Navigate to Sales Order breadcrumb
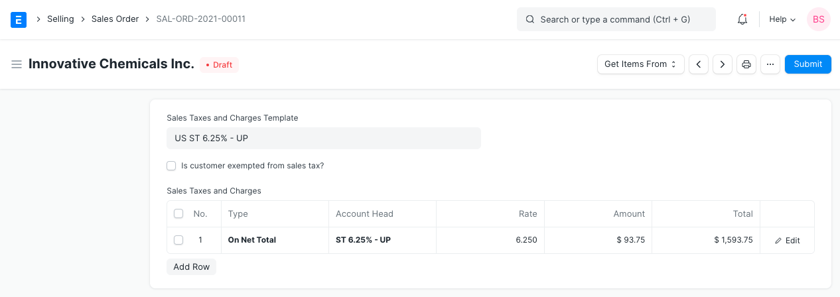Image resolution: width=840 pixels, height=297 pixels. 115,19
